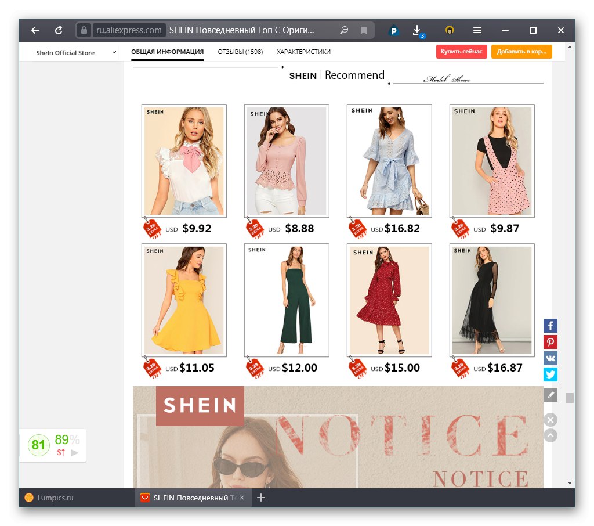This screenshot has height=526, width=594.
Task: Dismiss the side panel with round X icon
Action: pyautogui.click(x=550, y=420)
